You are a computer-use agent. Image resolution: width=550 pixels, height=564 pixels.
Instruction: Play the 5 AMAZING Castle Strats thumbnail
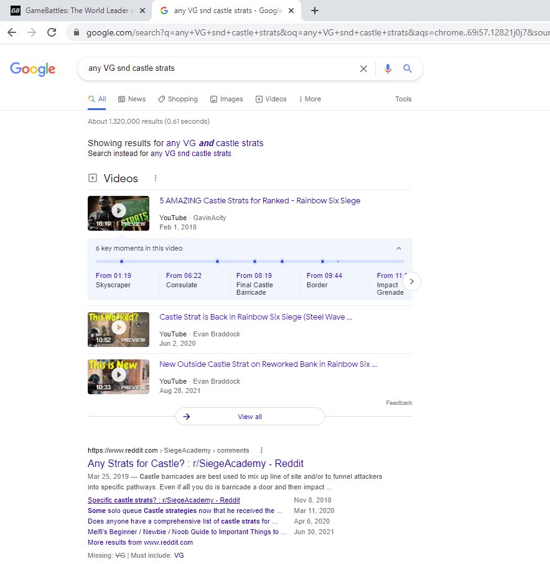click(x=118, y=213)
